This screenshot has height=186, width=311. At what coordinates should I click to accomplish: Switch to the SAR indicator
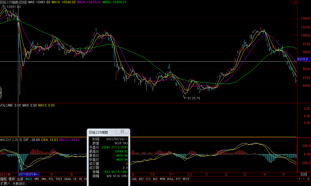tap(134, 179)
